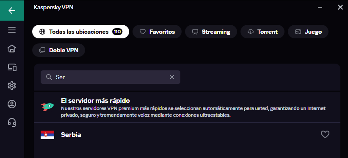
Task: Open the settings gear in the sidebar
Action: tap(12, 86)
